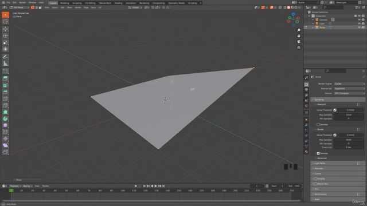Open the Render properties tab icon

click(x=306, y=84)
